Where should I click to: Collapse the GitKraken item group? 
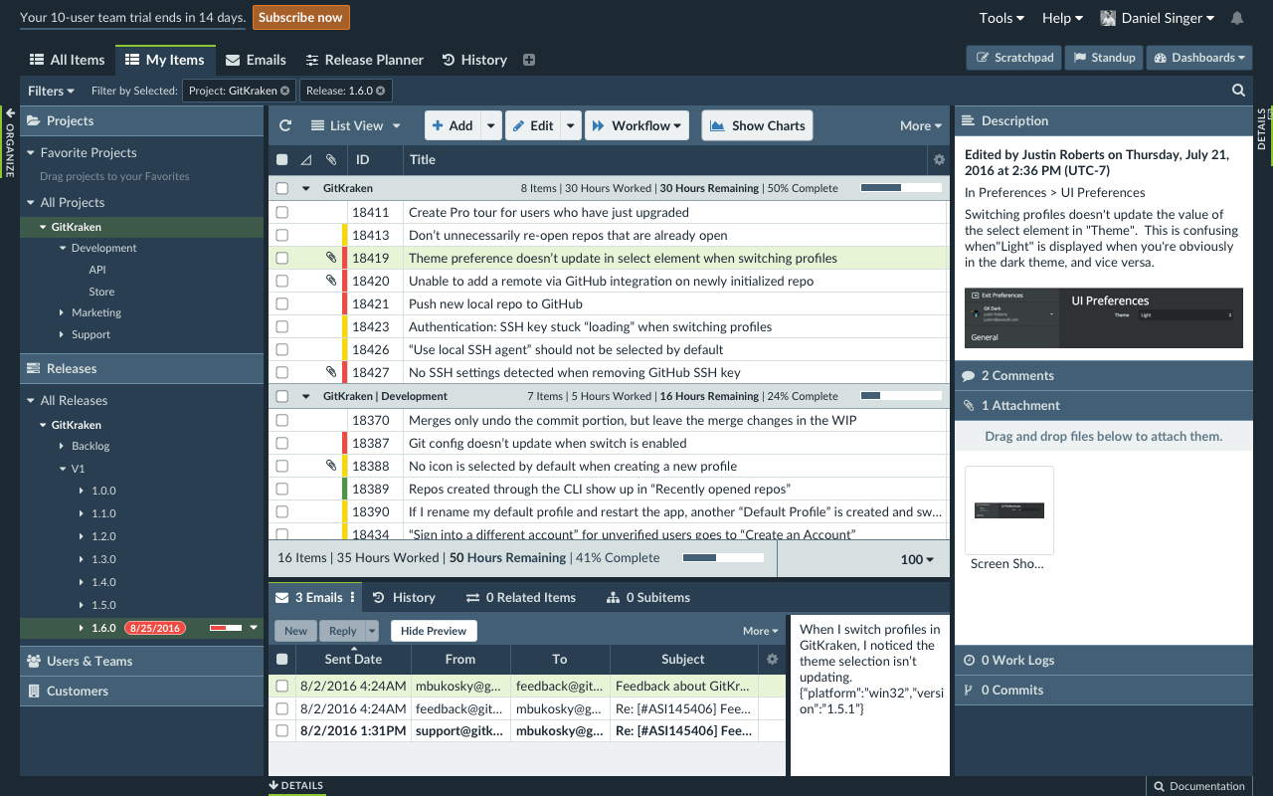point(306,188)
